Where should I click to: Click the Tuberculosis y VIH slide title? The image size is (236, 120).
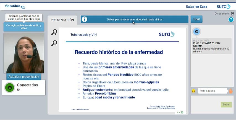[x=83, y=35]
